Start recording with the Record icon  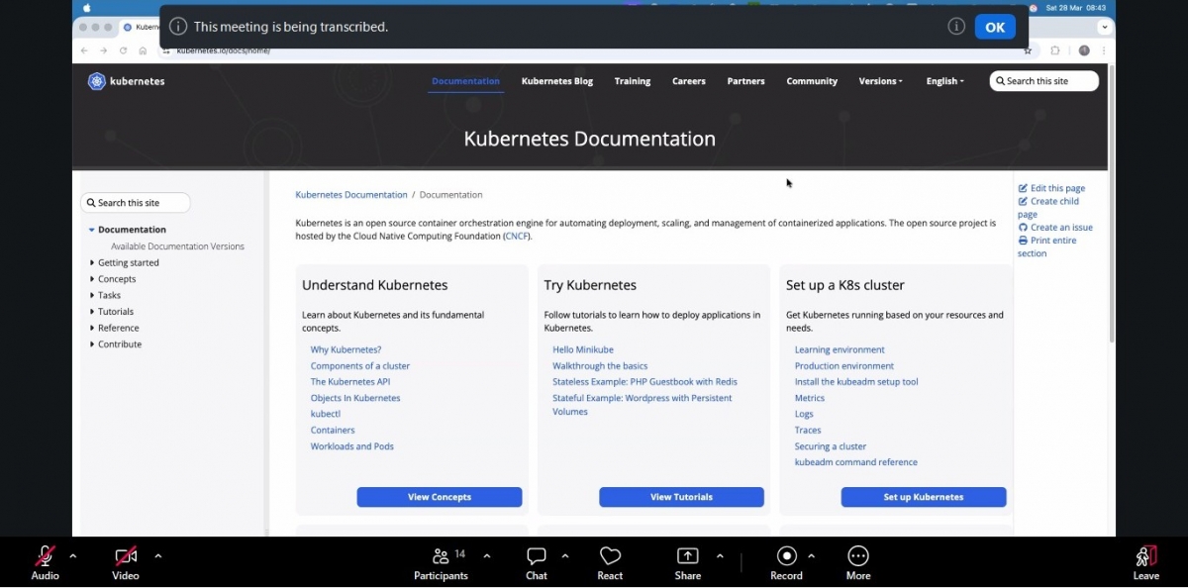coord(786,556)
